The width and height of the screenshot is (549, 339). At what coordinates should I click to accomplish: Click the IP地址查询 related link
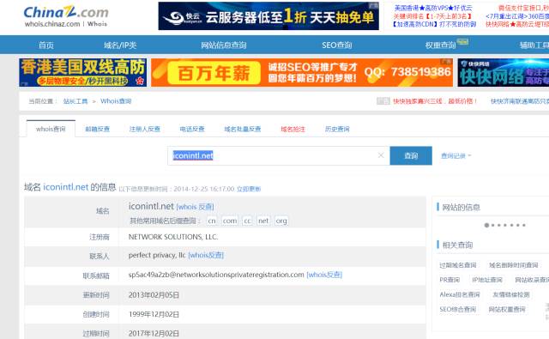coord(487,280)
